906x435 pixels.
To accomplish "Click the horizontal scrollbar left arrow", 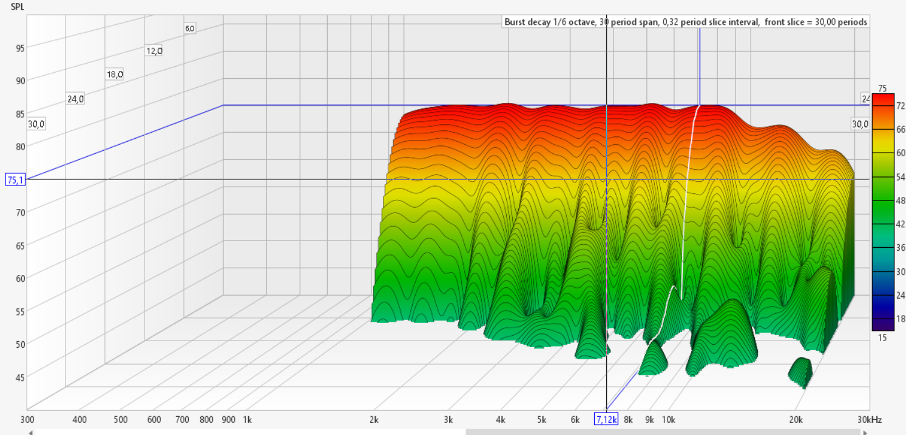I will pyautogui.click(x=30, y=433).
